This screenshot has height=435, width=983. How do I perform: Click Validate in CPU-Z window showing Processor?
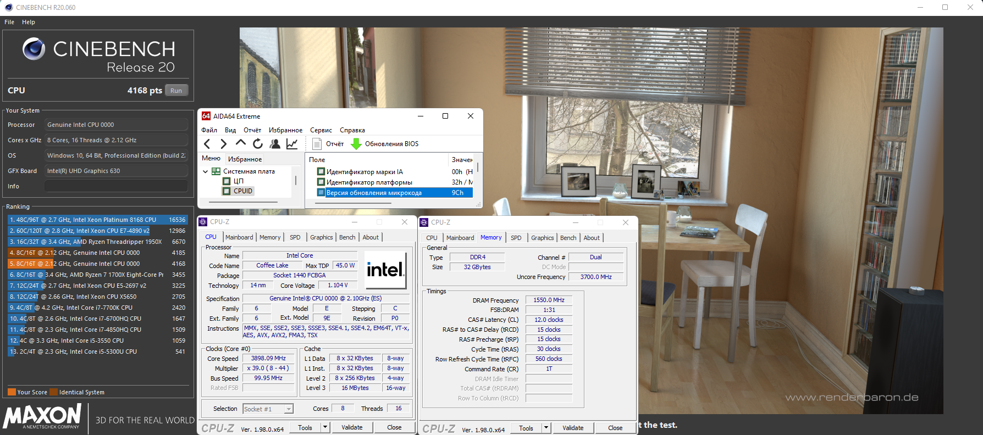pos(352,427)
